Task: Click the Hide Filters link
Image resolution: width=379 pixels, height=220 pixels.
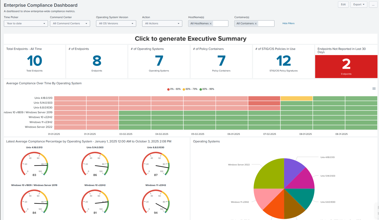Action: pyautogui.click(x=288, y=23)
